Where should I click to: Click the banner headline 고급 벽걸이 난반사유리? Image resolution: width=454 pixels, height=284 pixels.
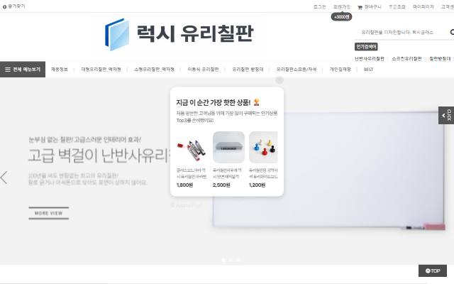pyautogui.click(x=99, y=155)
